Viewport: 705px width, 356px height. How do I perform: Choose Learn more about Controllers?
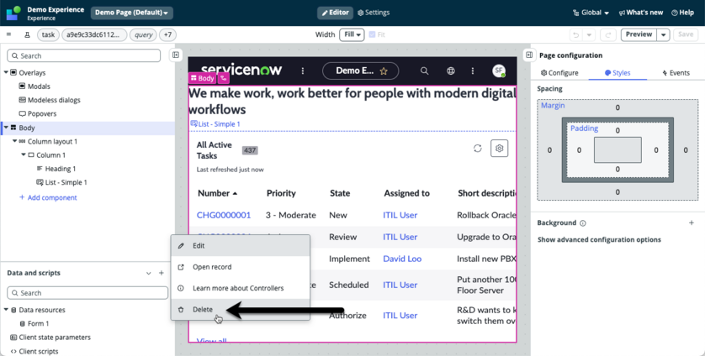coord(240,288)
